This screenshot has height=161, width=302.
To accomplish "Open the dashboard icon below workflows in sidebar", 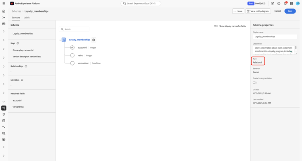I will tap(4, 24).
